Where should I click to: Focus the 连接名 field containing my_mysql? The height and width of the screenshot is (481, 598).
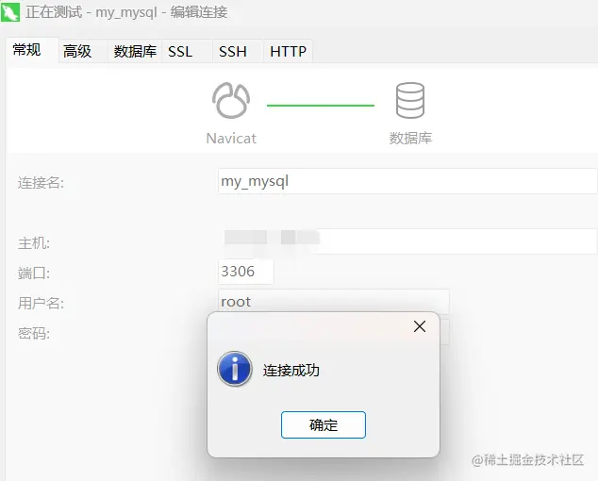coord(407,181)
